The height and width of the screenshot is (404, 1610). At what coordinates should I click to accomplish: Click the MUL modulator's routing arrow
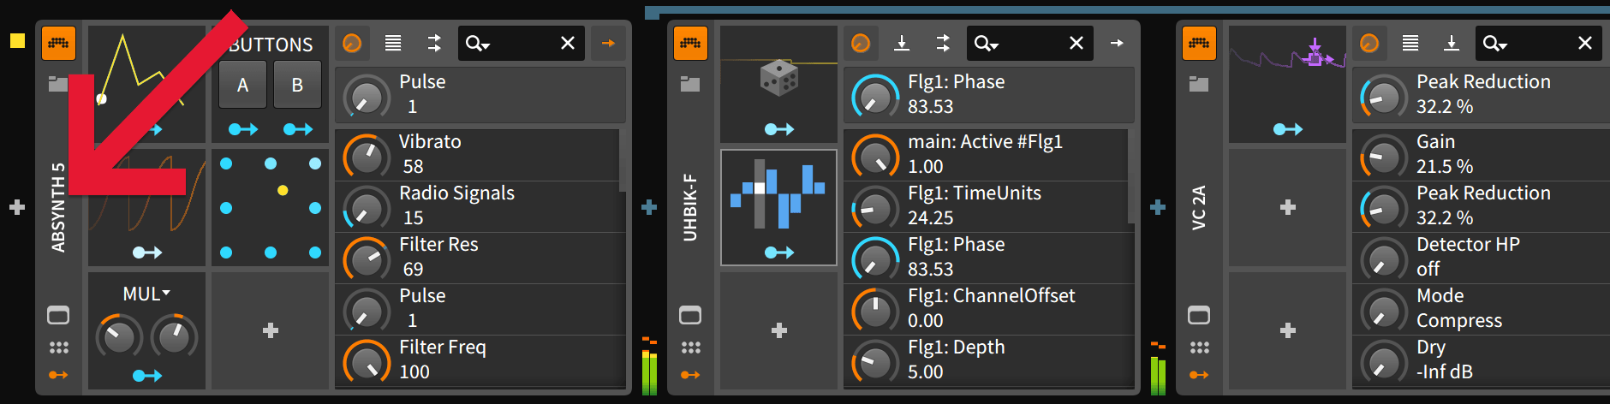click(147, 376)
